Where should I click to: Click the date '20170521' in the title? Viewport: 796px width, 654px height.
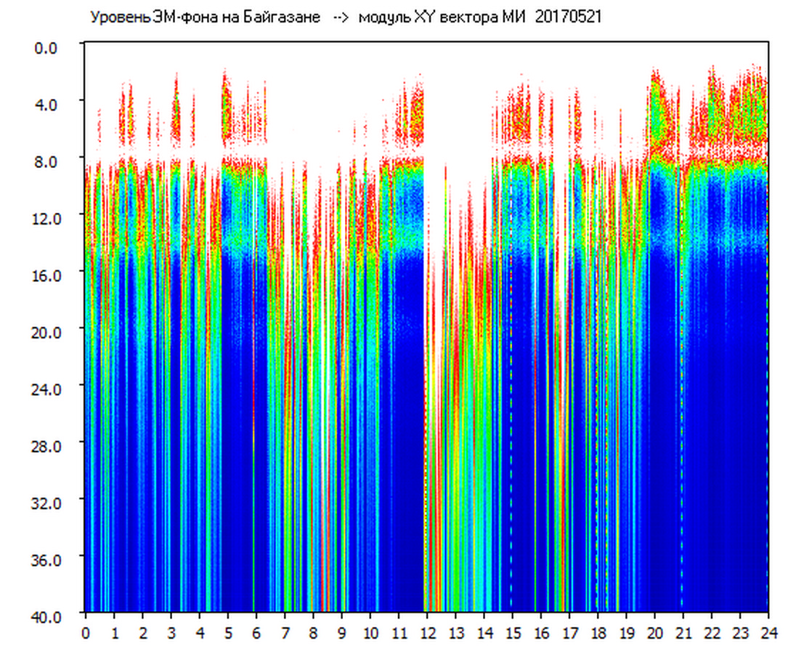pos(567,17)
